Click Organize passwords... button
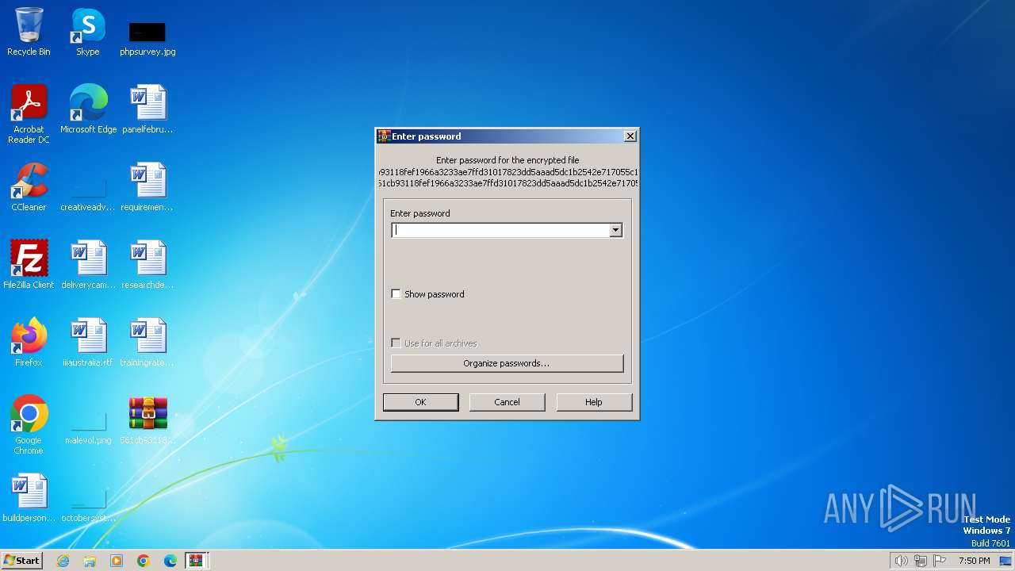 point(507,363)
